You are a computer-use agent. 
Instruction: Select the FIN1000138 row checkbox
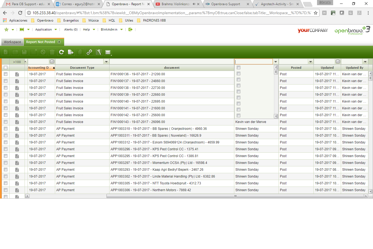point(5,88)
